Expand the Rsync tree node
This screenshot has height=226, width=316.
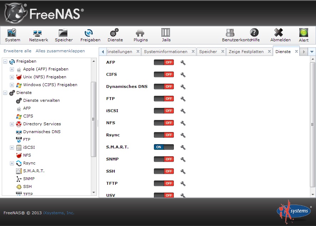tap(12, 163)
